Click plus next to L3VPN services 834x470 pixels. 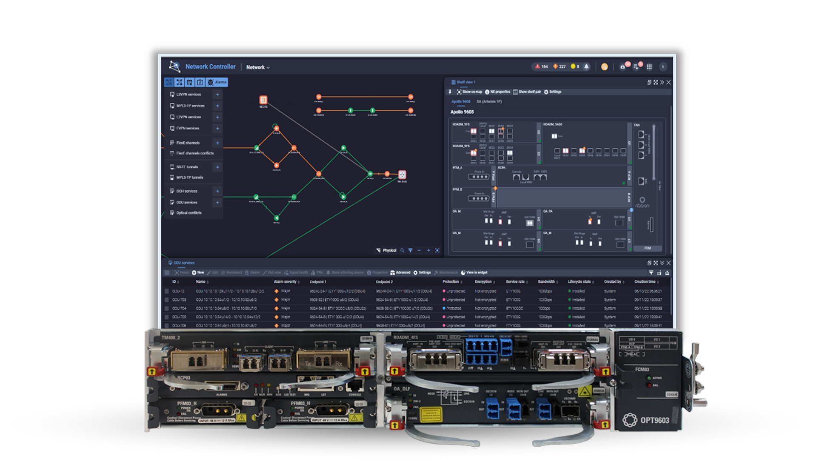click(217, 95)
